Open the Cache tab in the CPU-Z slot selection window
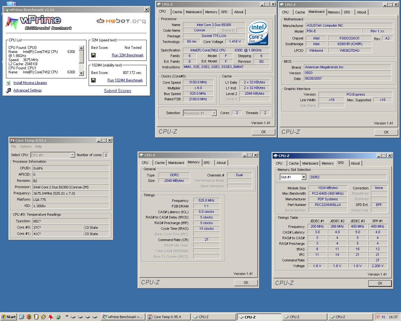 click(294, 163)
